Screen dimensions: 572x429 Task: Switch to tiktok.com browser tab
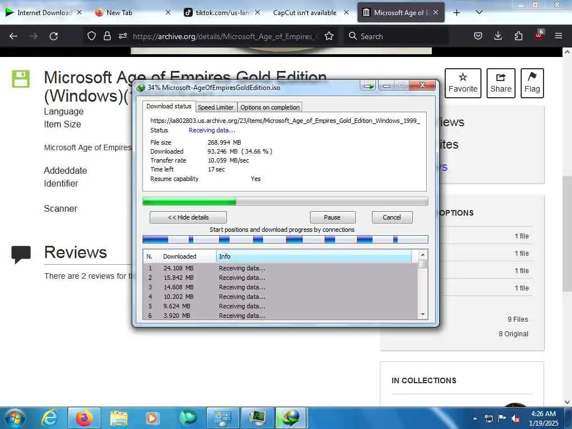pos(222,12)
